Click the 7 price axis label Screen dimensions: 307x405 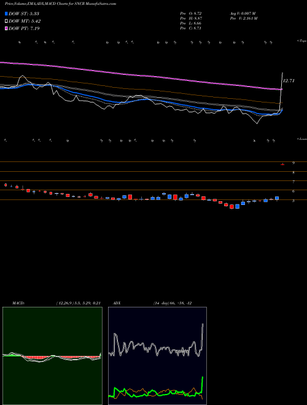[293, 182]
